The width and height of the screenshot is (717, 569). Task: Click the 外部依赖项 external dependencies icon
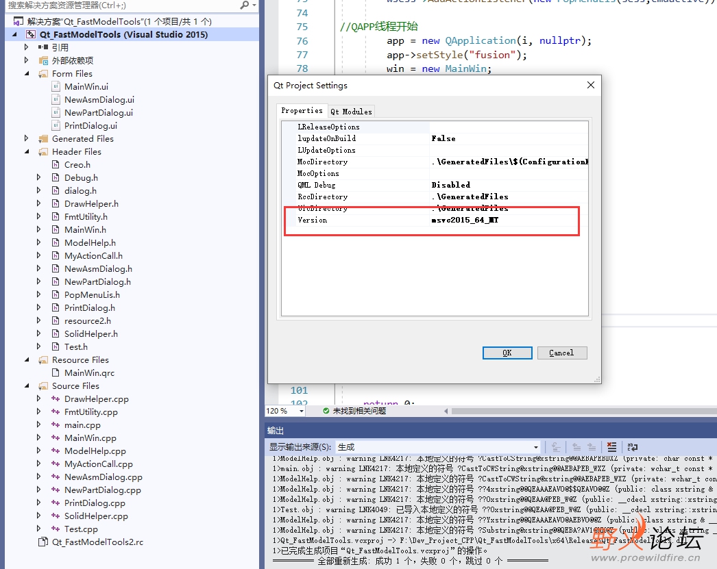pos(43,61)
